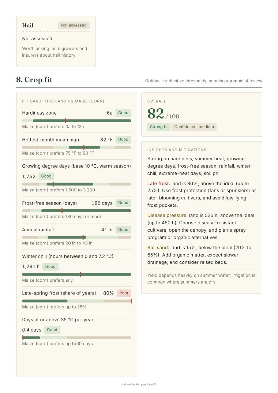This screenshot has height=393, width=278.
Task: Click the Winter chill range bar
Action: [77, 274]
